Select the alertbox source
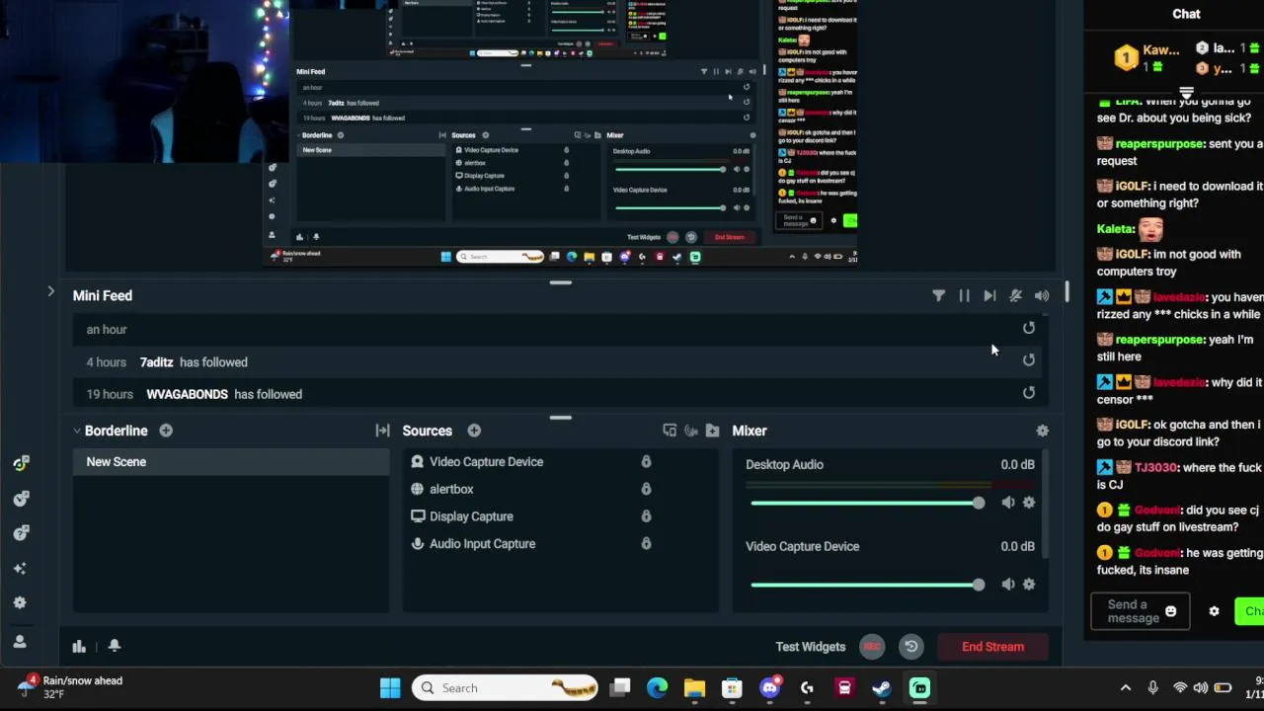Viewport: 1264px width, 711px height. pyautogui.click(x=451, y=489)
